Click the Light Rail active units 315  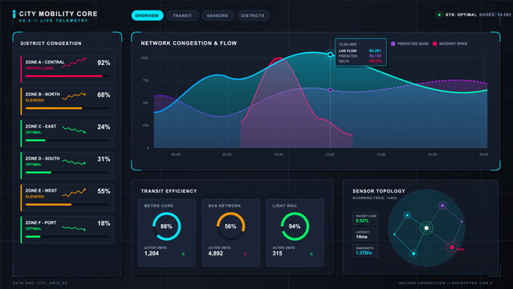[277, 254]
